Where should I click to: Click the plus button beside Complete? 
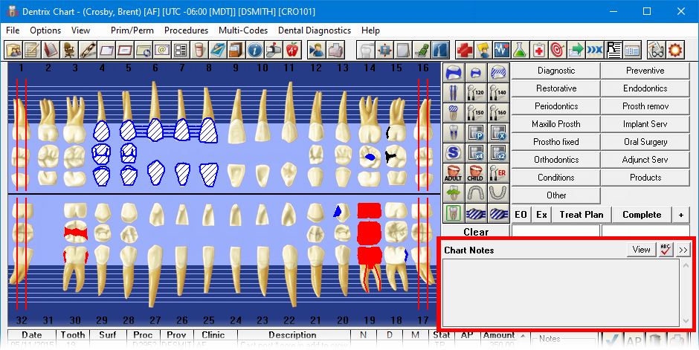(680, 215)
